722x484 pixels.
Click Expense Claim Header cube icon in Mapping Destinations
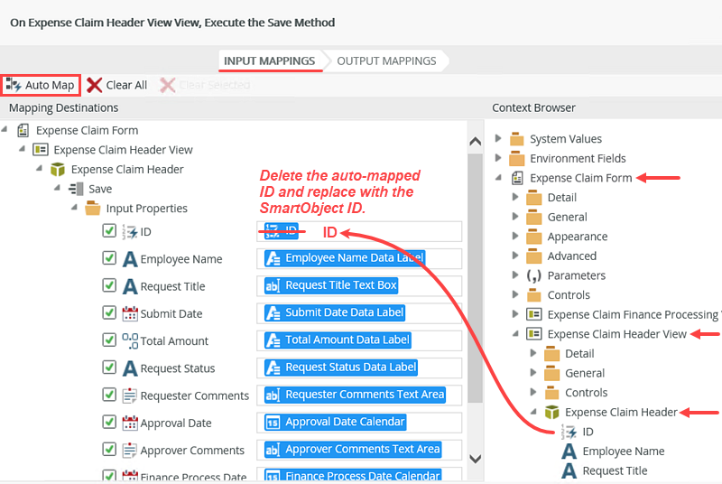[58, 170]
